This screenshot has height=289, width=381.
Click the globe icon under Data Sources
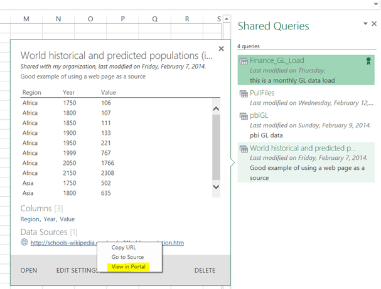(24, 243)
